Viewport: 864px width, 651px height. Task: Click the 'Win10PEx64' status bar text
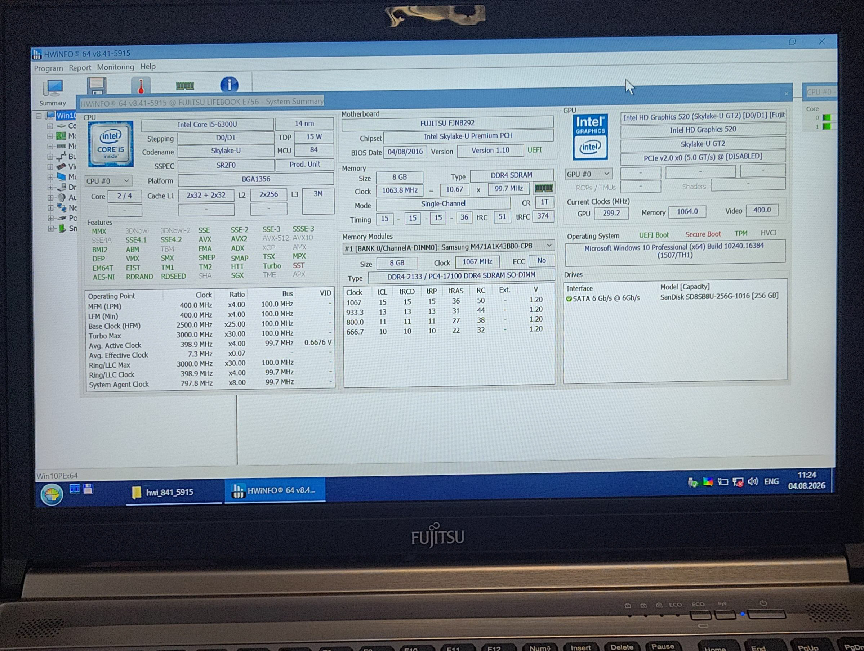tap(57, 476)
